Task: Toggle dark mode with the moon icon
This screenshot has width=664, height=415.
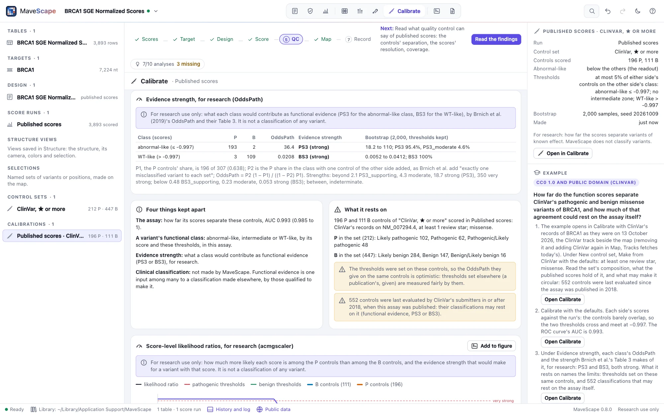Action: [x=637, y=11]
